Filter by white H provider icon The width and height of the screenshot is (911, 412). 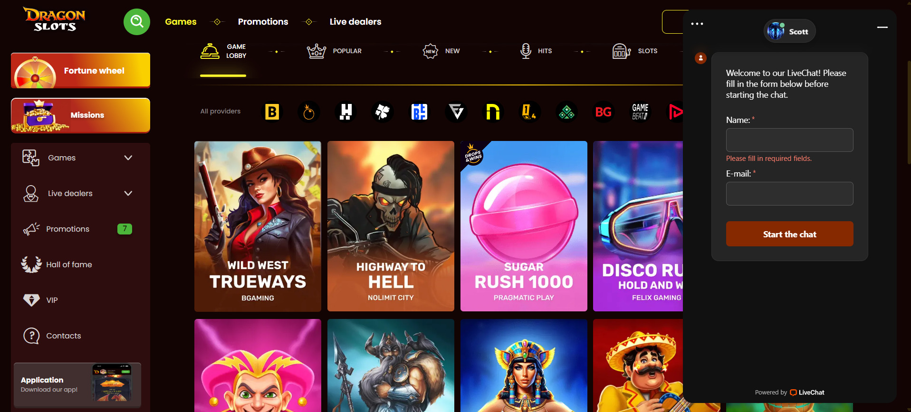pos(346,112)
